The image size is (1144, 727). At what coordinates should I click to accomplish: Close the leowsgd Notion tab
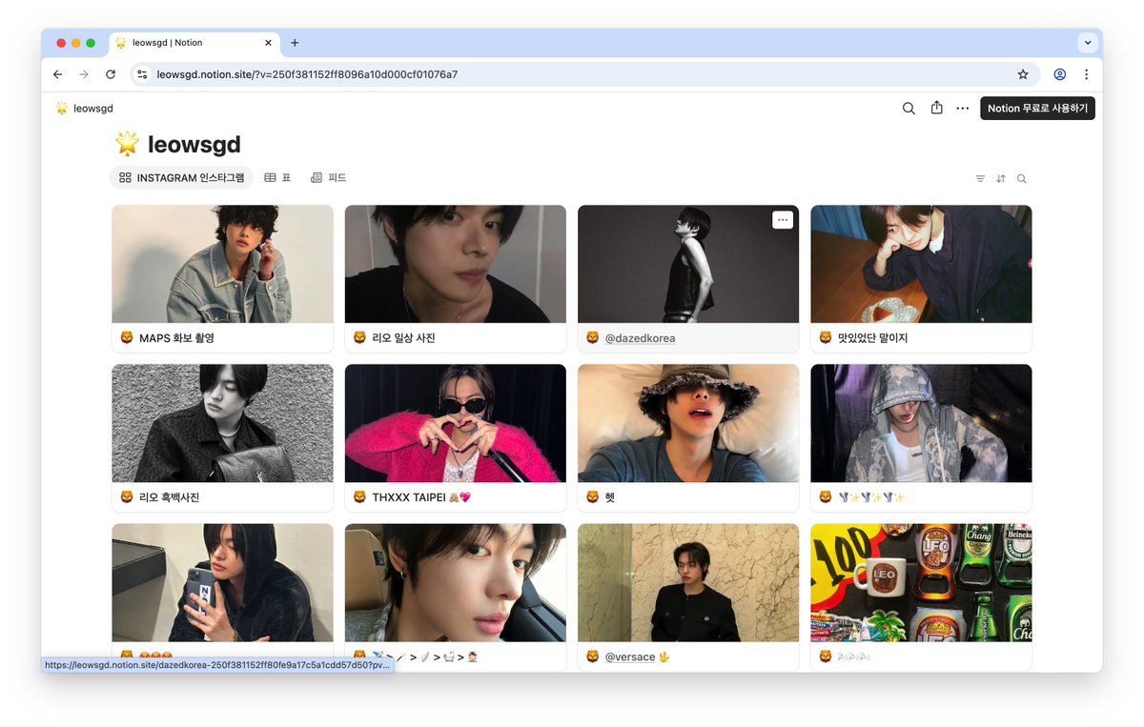[x=268, y=43]
